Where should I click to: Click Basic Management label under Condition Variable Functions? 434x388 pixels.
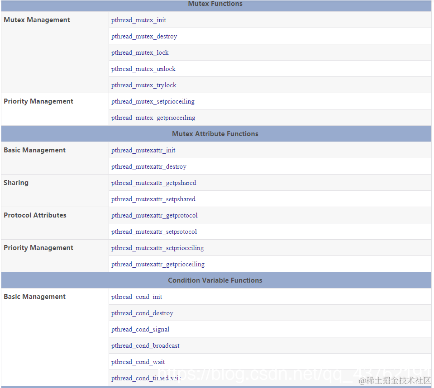(x=34, y=297)
